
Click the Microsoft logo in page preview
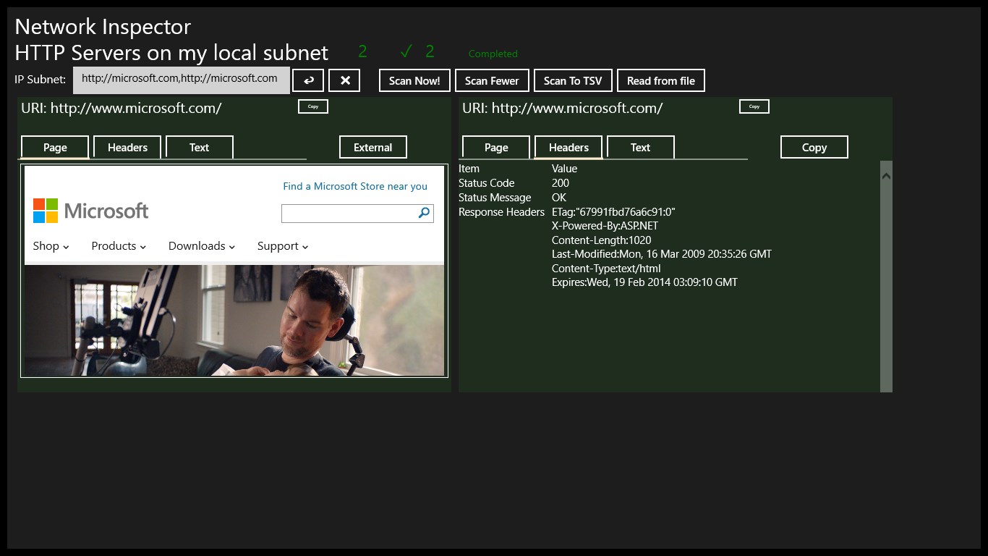point(90,211)
